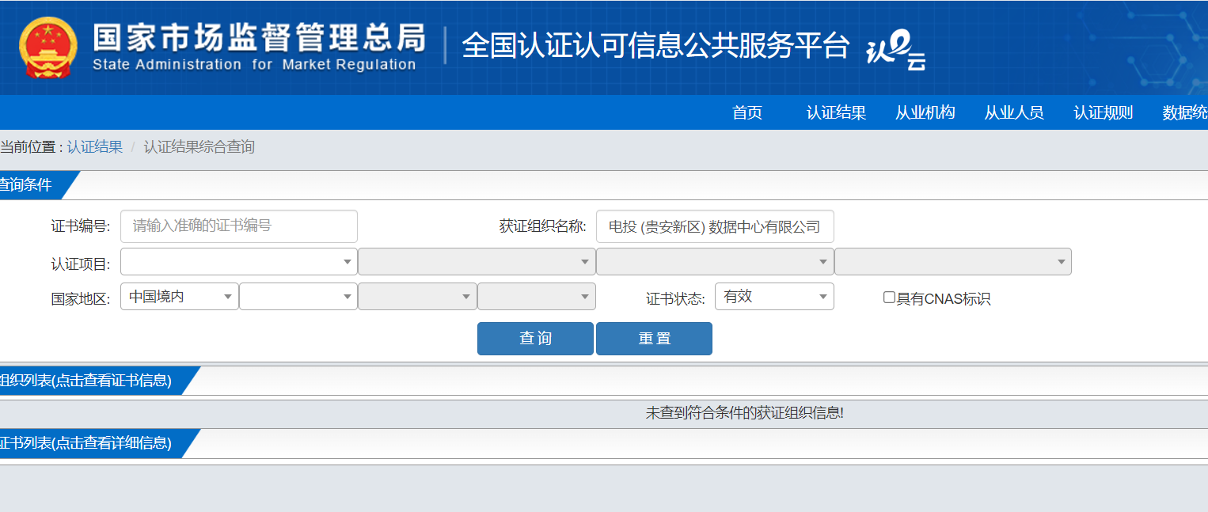Expand the second 认证项目 dropdown
The height and width of the screenshot is (512, 1208).
click(x=477, y=262)
